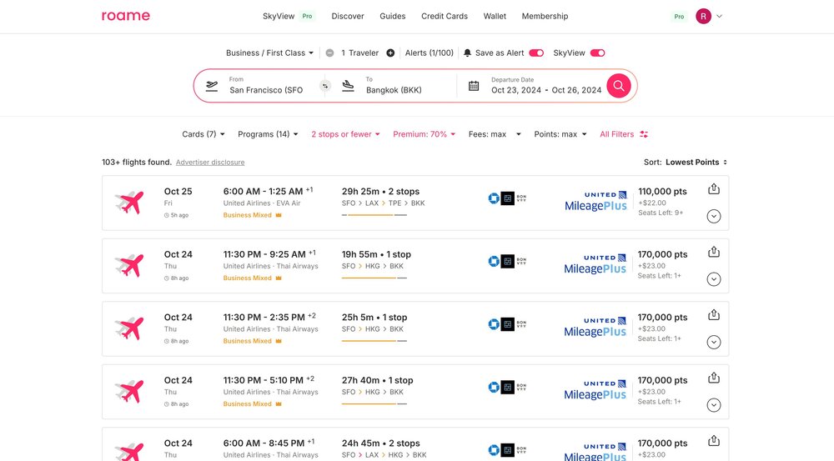Add a traveler with plus icon

[390, 53]
